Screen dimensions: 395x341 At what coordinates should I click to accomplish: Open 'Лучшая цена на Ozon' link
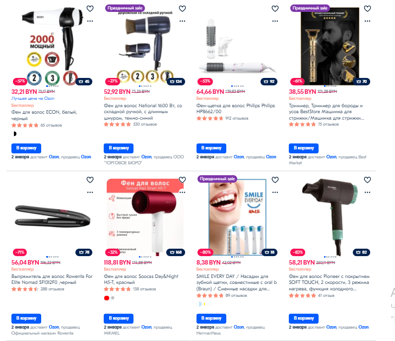33,98
